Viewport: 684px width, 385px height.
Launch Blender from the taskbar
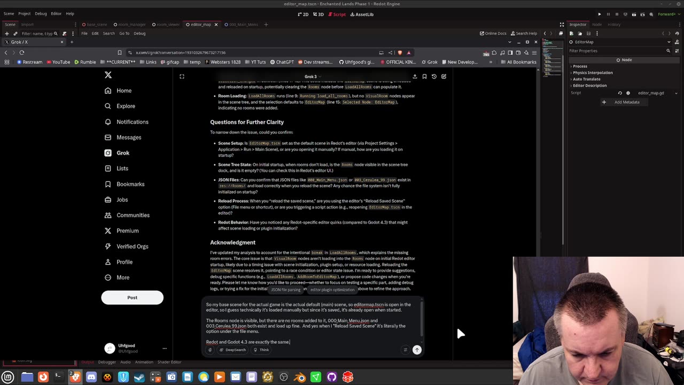pos(300,377)
